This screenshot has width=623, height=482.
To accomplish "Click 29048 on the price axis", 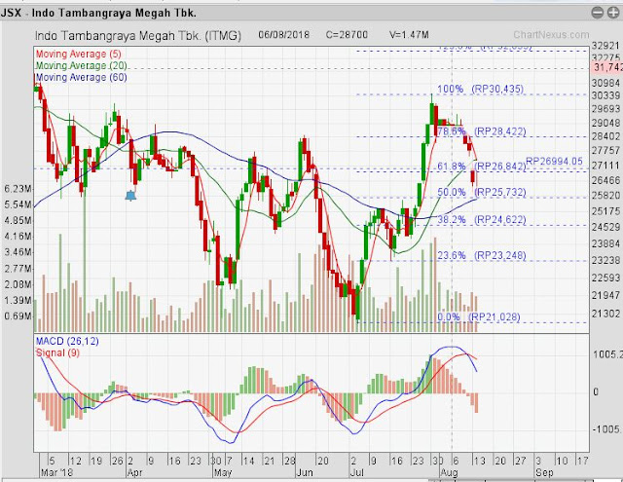I will pos(605,124).
